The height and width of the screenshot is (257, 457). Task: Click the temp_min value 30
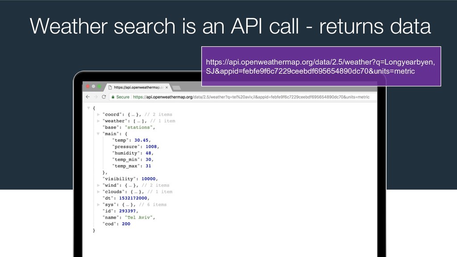[x=148, y=159]
